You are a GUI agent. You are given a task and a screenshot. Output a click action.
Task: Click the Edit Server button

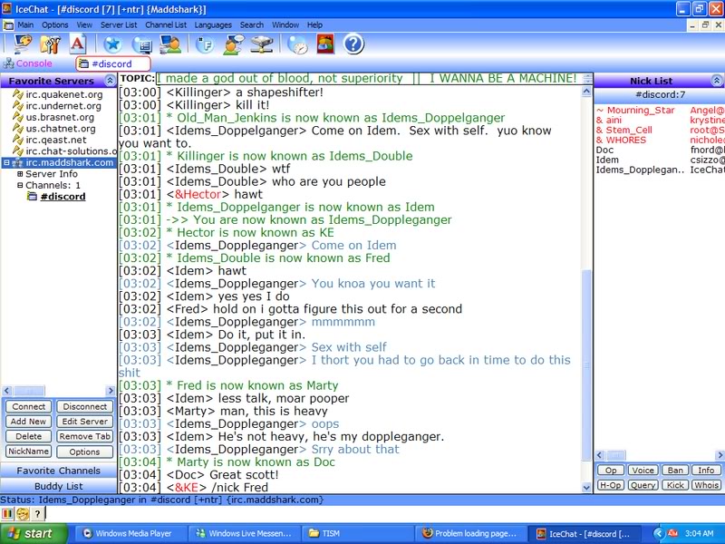click(84, 422)
